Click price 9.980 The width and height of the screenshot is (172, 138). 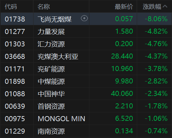(124, 81)
